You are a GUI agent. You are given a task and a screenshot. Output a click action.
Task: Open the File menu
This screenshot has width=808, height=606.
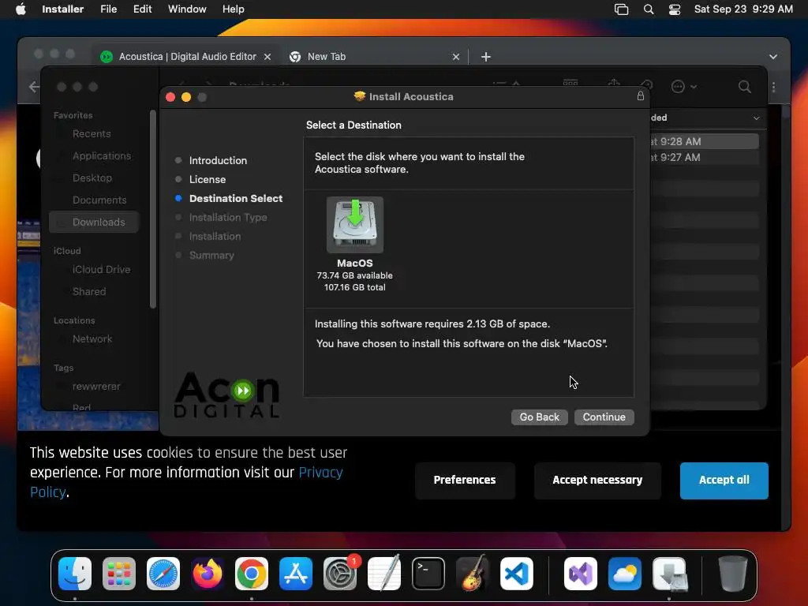(108, 9)
